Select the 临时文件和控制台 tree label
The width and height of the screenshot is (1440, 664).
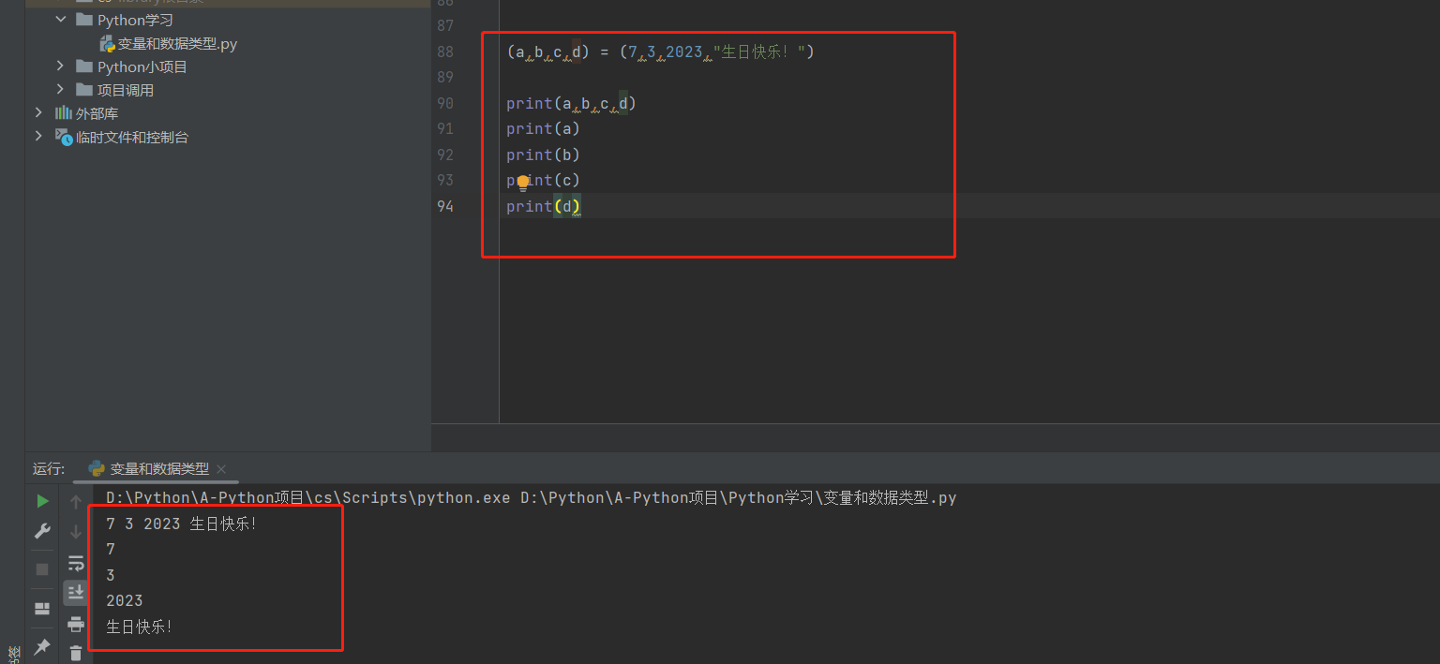pyautogui.click(x=132, y=137)
